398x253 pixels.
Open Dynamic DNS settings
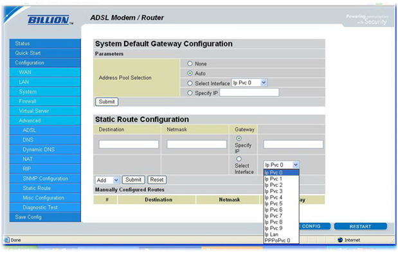tap(45, 150)
